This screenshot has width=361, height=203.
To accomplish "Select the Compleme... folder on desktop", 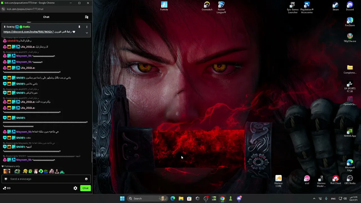I will click(x=350, y=69).
